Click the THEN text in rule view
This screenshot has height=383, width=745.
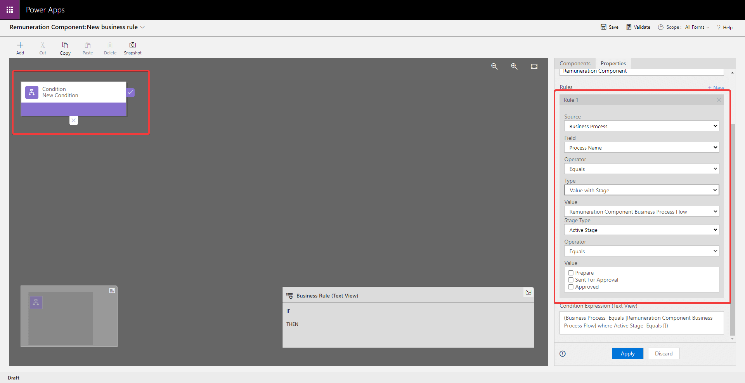click(x=292, y=324)
